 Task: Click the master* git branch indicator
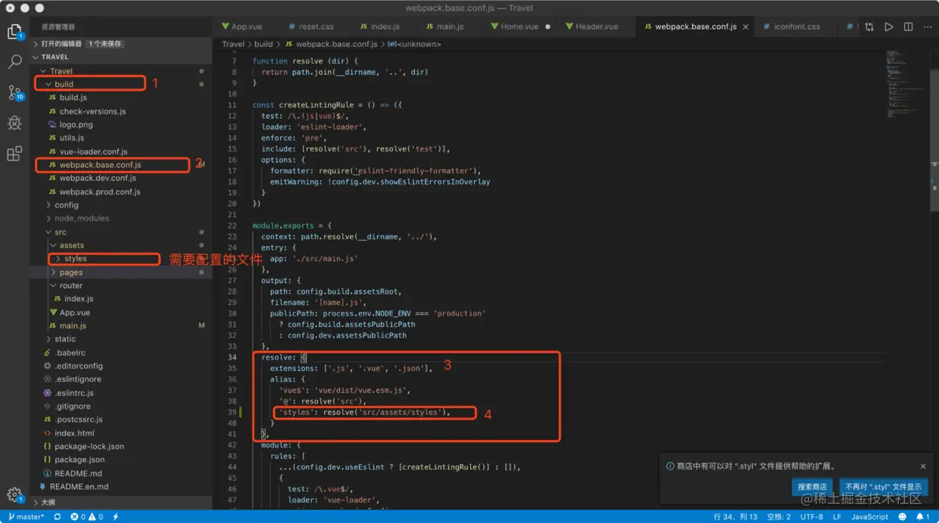[27, 517]
